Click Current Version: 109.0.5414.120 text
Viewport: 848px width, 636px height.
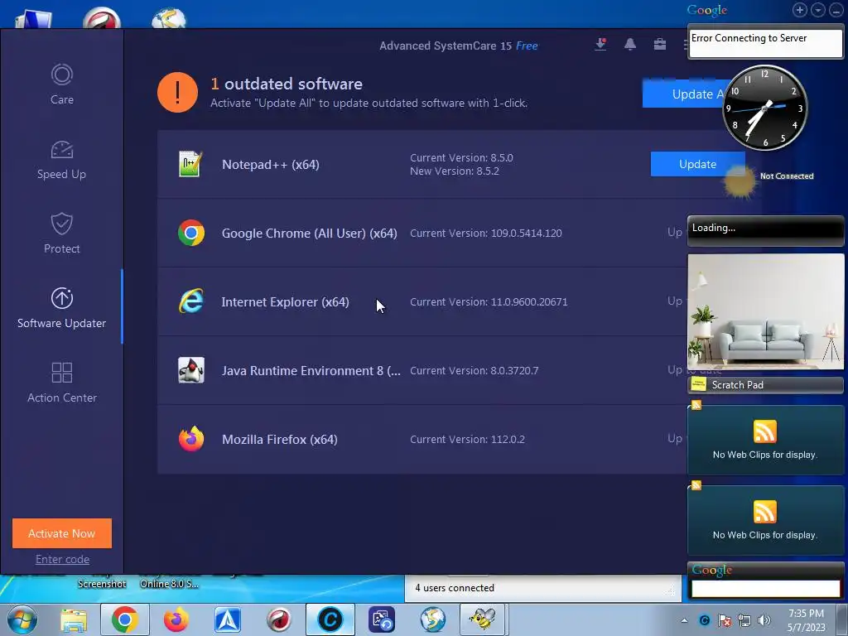(485, 233)
